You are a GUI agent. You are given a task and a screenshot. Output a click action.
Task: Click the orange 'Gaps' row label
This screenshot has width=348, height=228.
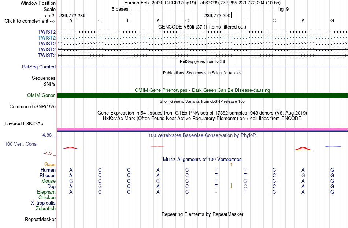(x=50, y=165)
